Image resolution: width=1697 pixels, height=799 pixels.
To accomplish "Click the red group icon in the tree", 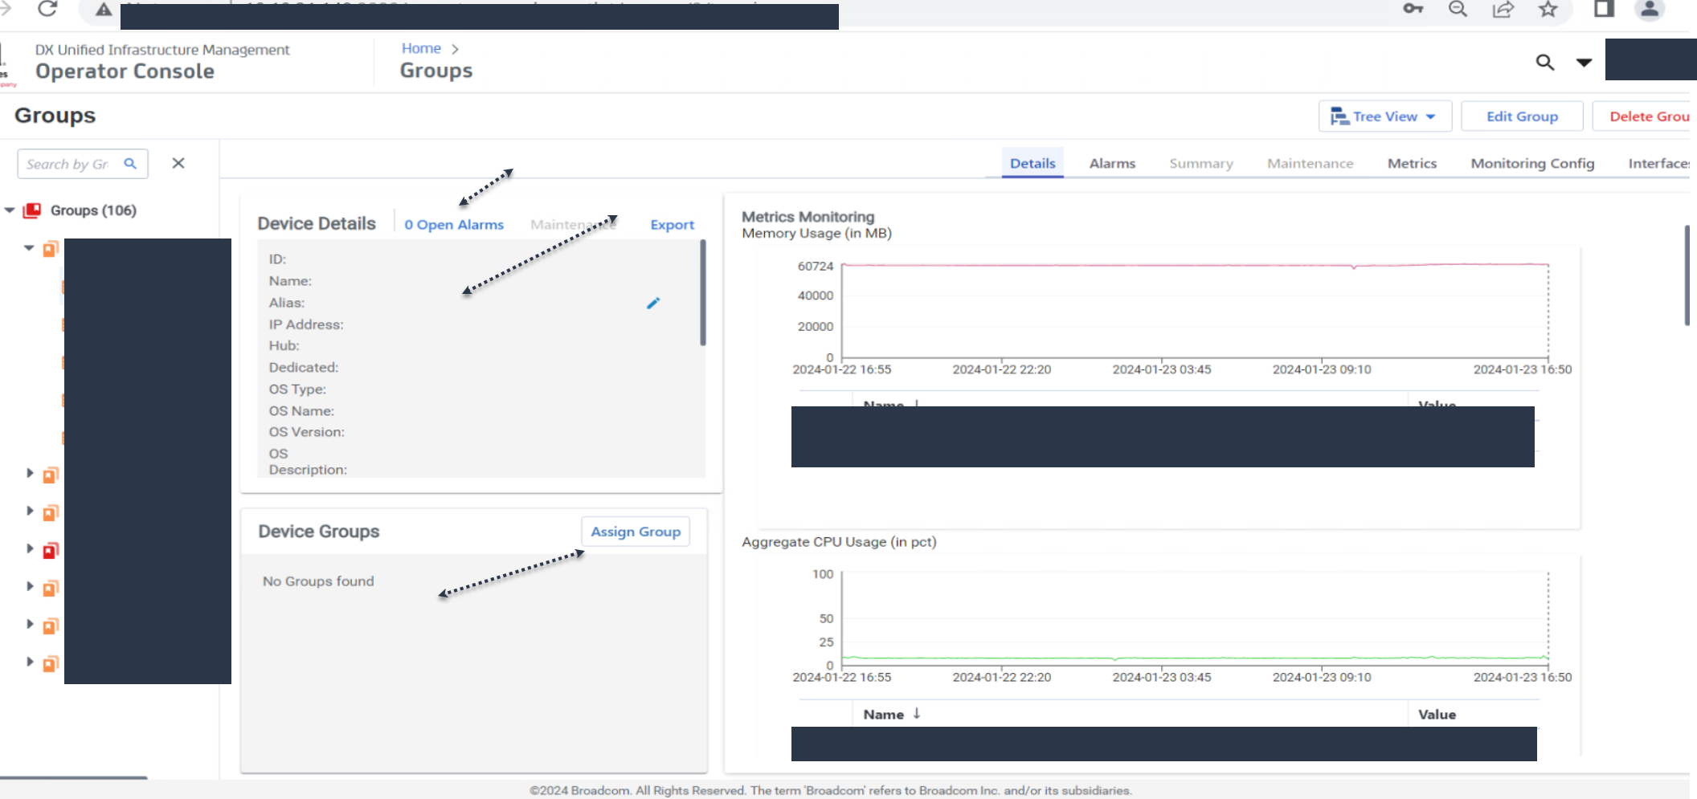I will (51, 550).
